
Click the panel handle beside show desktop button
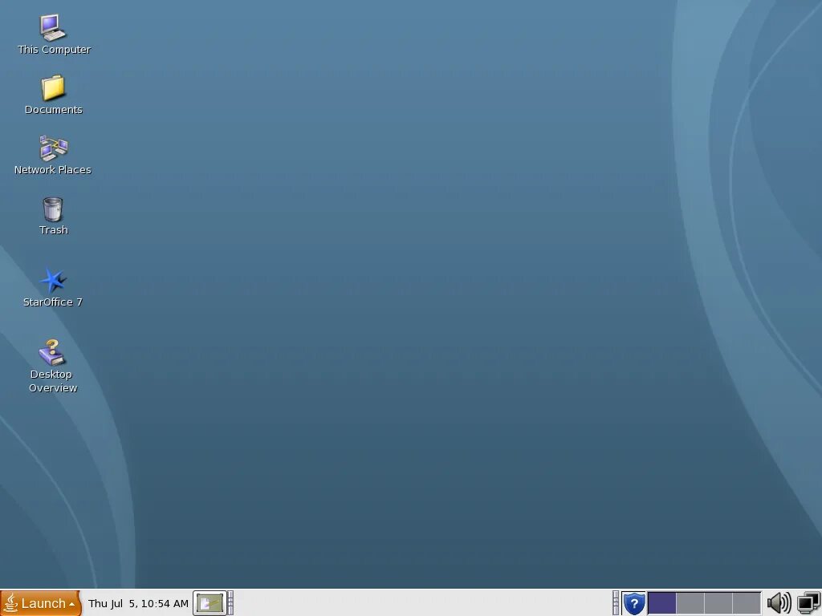tap(230, 603)
